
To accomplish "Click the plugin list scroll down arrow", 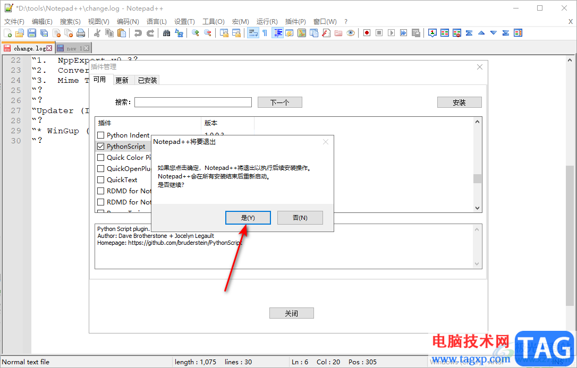I will pos(477,208).
